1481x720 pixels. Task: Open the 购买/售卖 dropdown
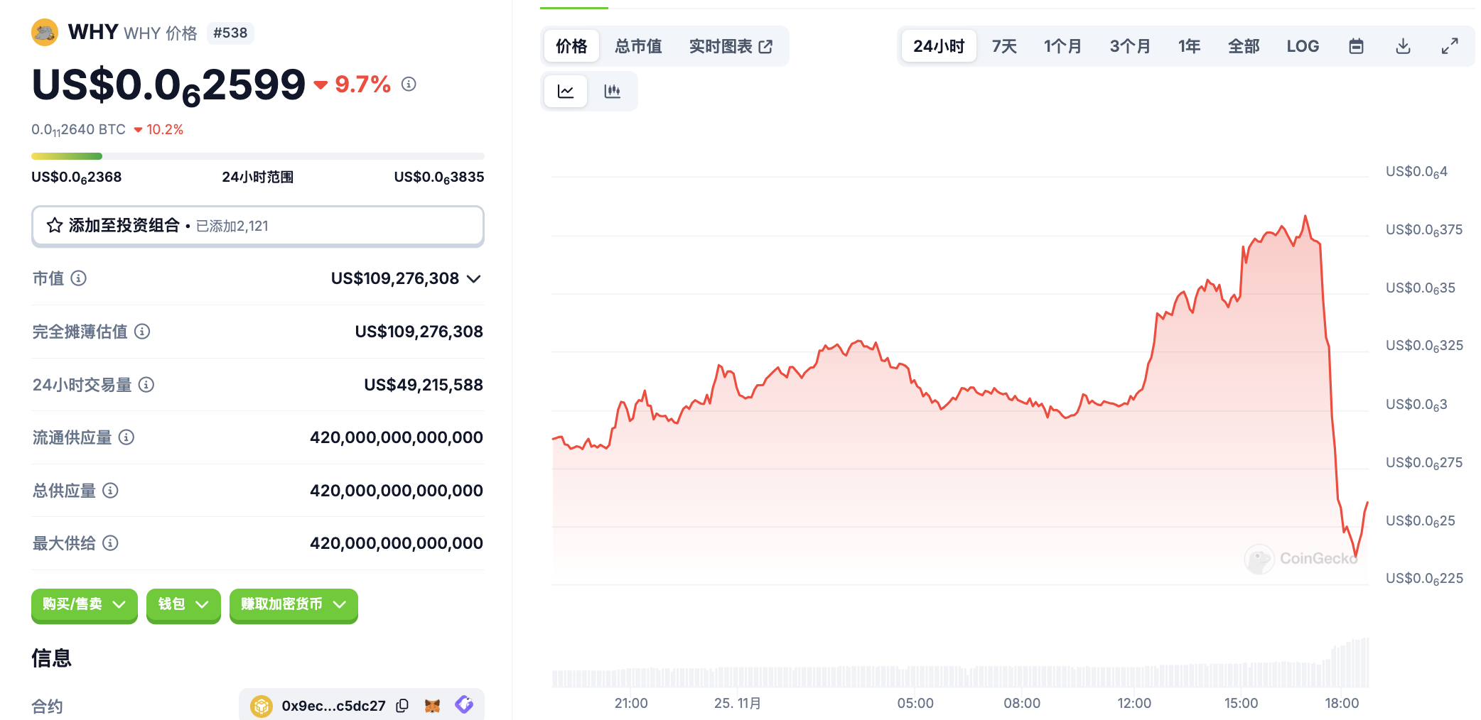point(84,604)
